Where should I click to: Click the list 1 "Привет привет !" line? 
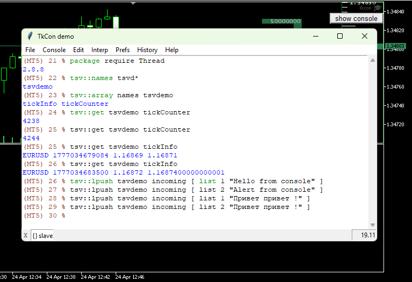[167, 198]
